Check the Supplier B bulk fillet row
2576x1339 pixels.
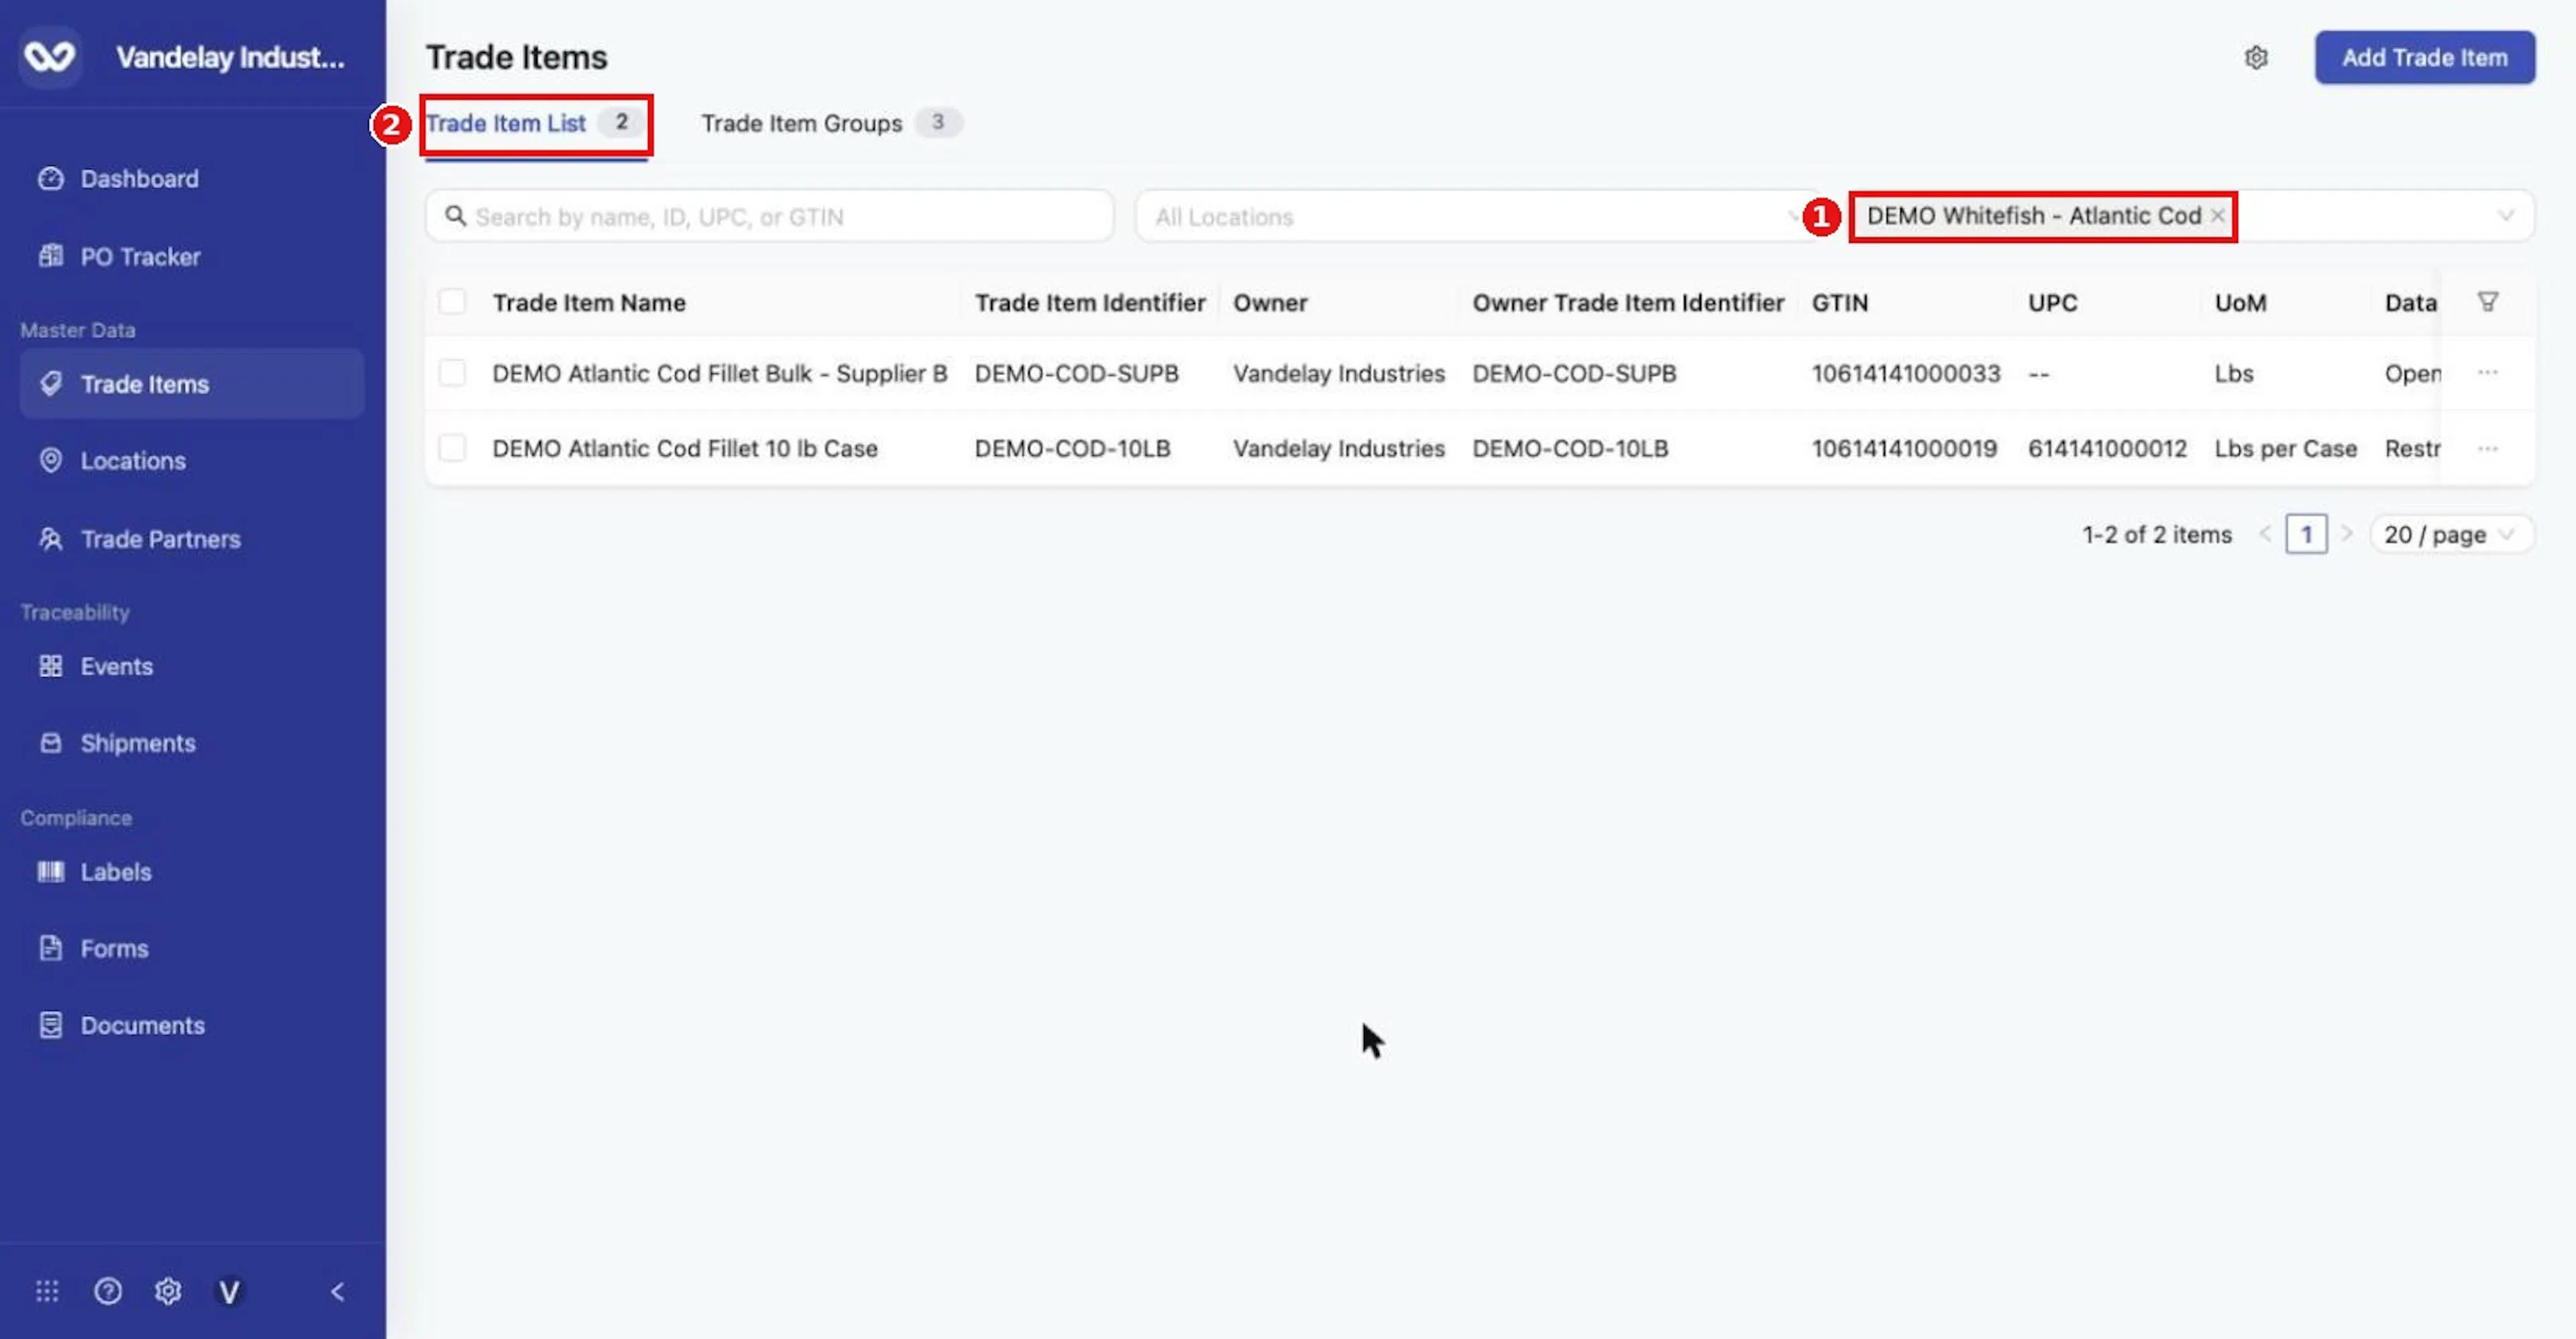pyautogui.click(x=452, y=372)
